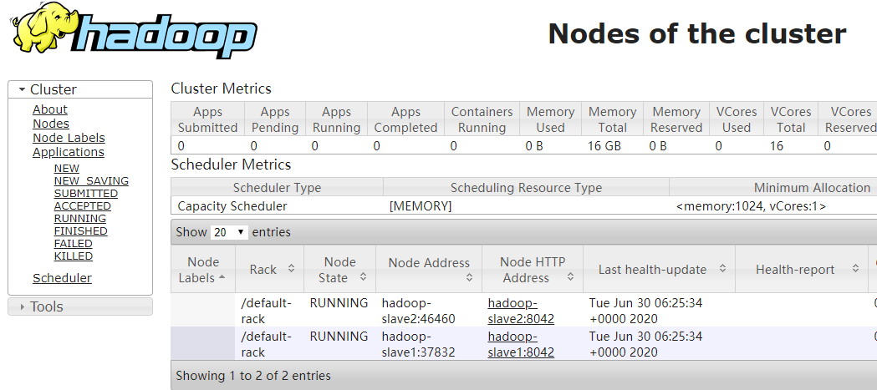Filter applications by SUBMITTED state
This screenshot has width=877, height=390.
86,193
